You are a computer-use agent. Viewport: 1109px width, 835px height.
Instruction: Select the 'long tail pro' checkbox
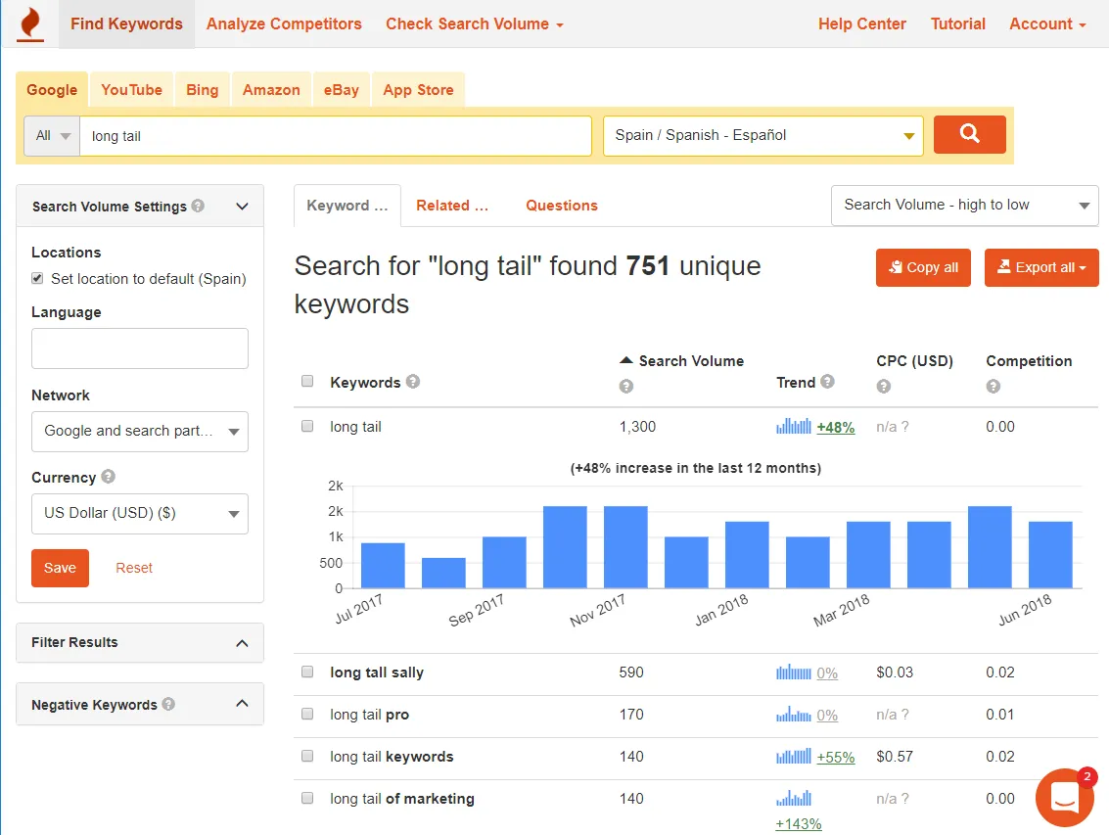click(x=307, y=714)
